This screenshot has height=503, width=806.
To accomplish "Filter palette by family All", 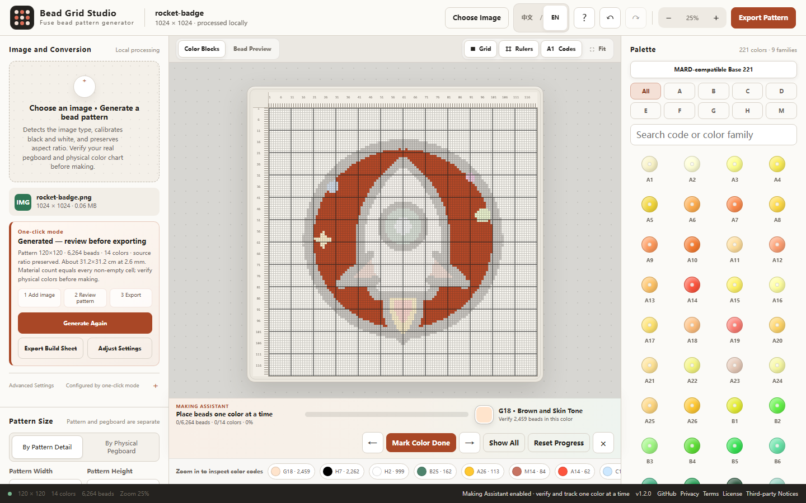I will pos(646,91).
